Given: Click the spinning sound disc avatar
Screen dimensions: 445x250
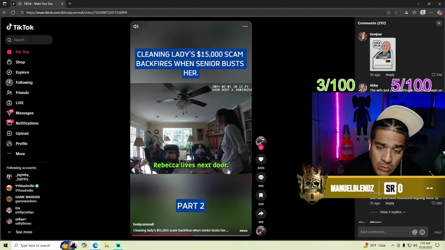Looking at the screenshot, I should tap(261, 231).
